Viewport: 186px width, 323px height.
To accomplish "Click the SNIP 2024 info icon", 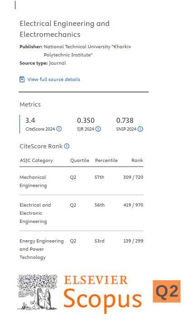I will point(140,129).
